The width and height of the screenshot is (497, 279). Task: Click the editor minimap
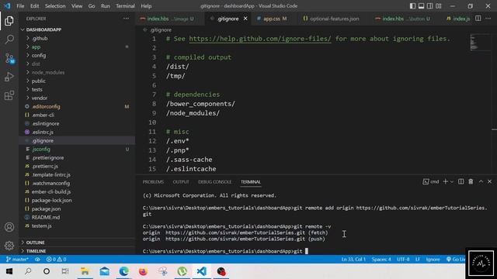480,43
